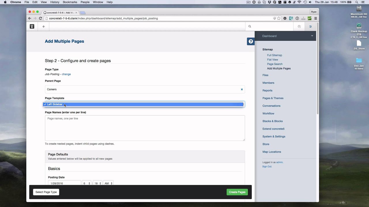Open Spotlight search icon
Screen dimensions: 369x207
click(x=357, y=2)
